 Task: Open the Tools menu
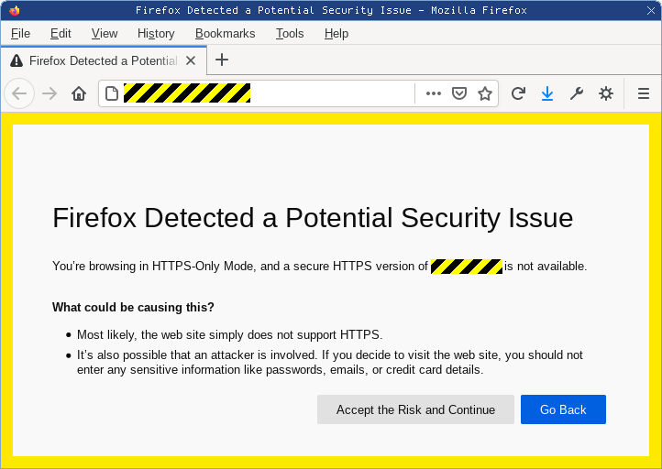point(290,33)
